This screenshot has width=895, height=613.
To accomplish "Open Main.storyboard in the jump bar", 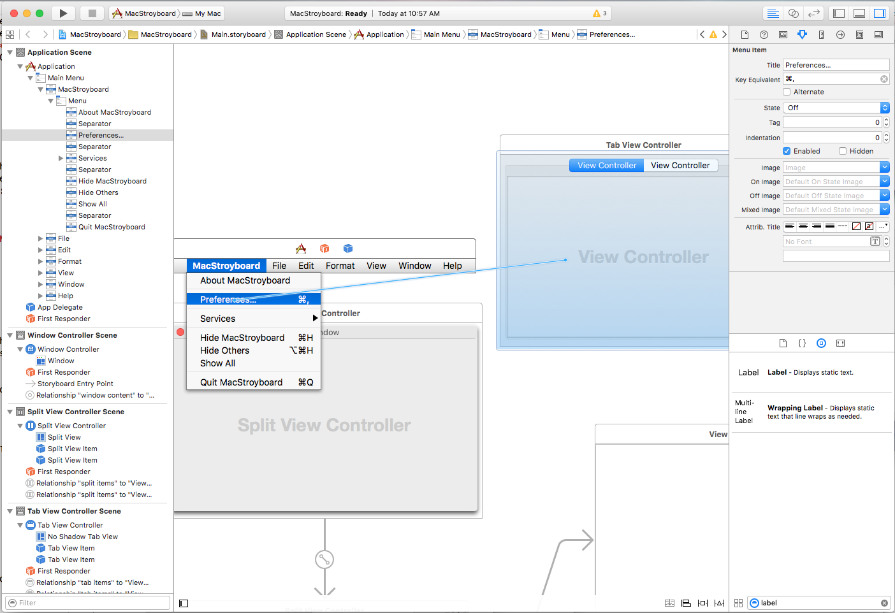I will pos(233,34).
